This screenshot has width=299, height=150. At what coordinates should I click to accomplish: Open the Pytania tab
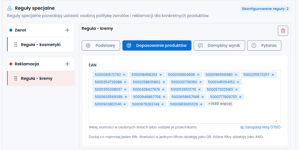[264, 45]
